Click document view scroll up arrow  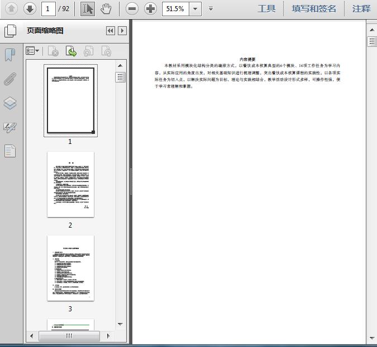(x=372, y=30)
